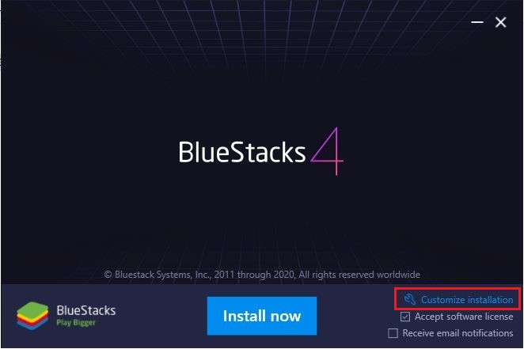This screenshot has height=349, width=524.
Task: Click the wrench icon beside Customize installation
Action: tap(410, 299)
